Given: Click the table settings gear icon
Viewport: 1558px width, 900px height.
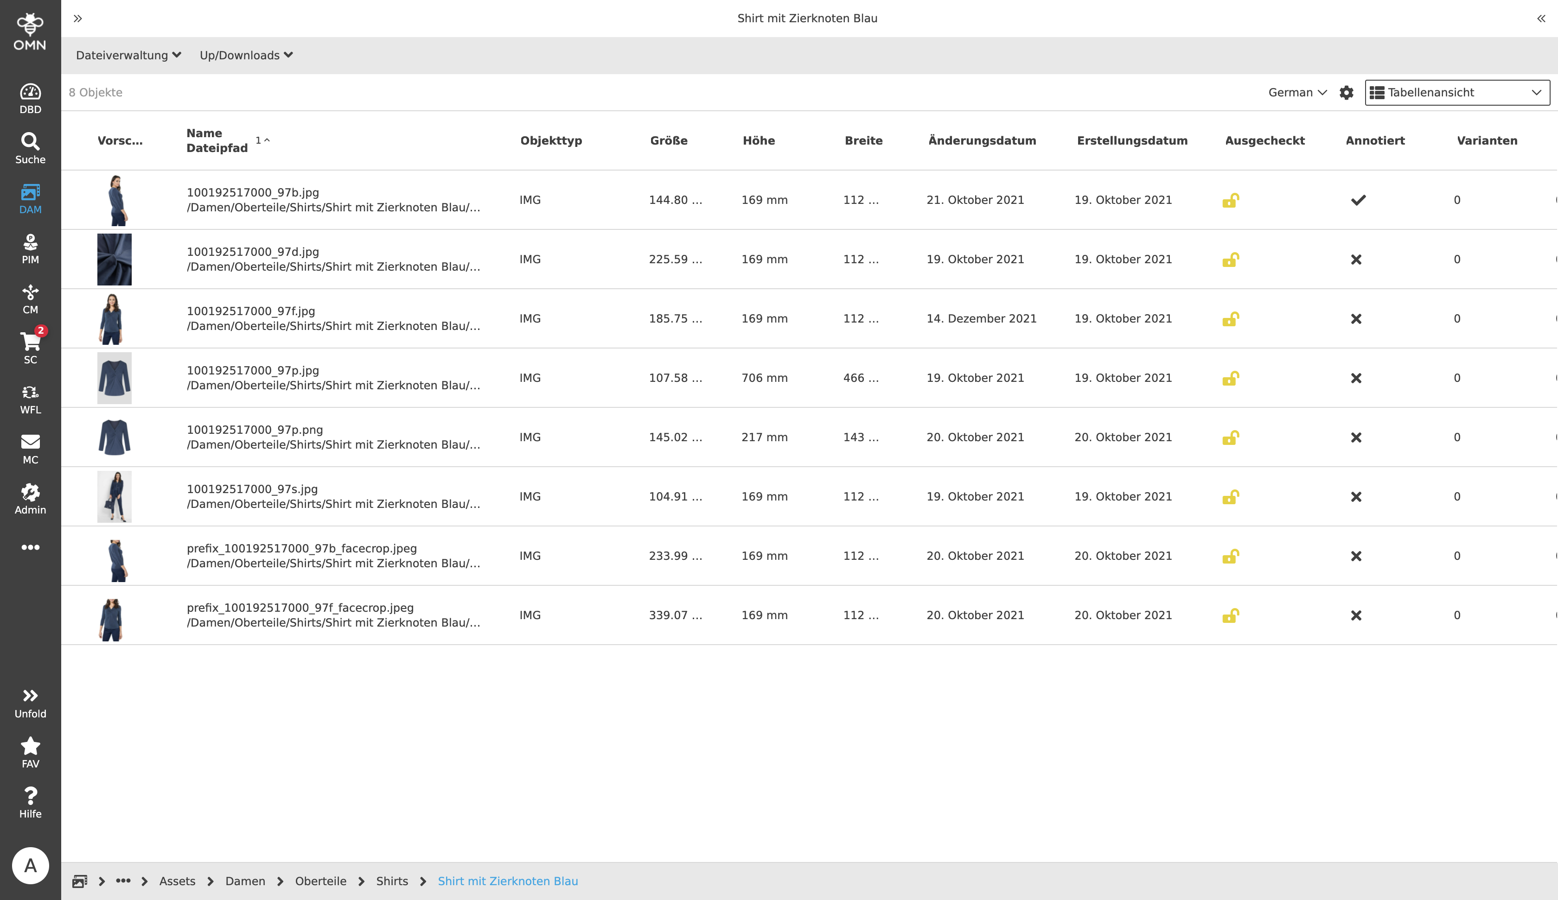Looking at the screenshot, I should pos(1346,93).
